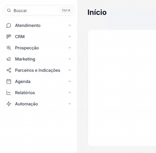The width and height of the screenshot is (156, 153).
Task: Click the Ctrl K shortcut badge
Action: click(x=66, y=10)
